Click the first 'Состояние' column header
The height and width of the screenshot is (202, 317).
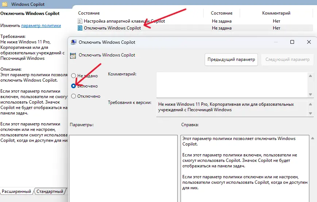click(89, 13)
